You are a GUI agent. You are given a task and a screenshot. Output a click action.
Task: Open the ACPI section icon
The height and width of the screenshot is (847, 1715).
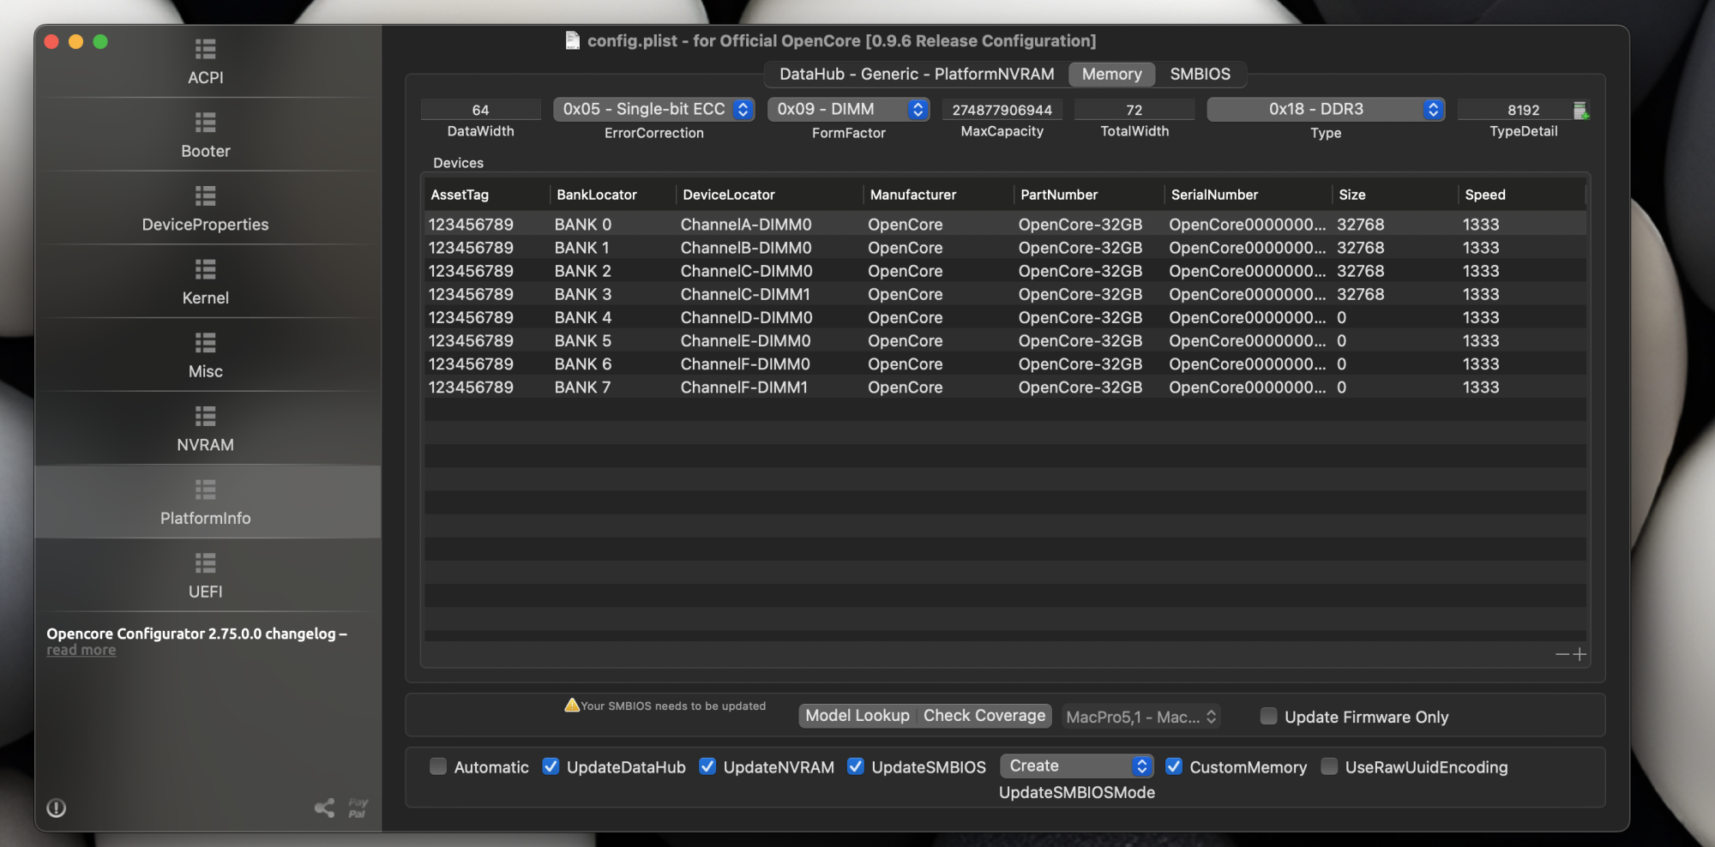point(205,49)
